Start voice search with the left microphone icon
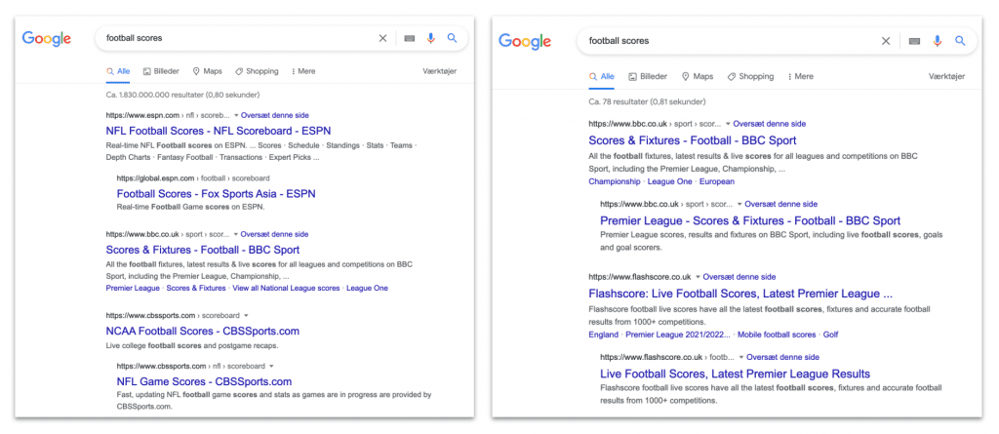This screenshot has height=434, width=999. 430,38
